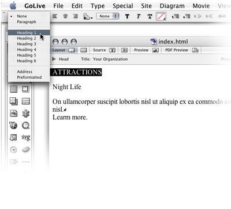The image size is (231, 209).
Task: Click the unnumbered list icon
Action: click(x=187, y=16)
